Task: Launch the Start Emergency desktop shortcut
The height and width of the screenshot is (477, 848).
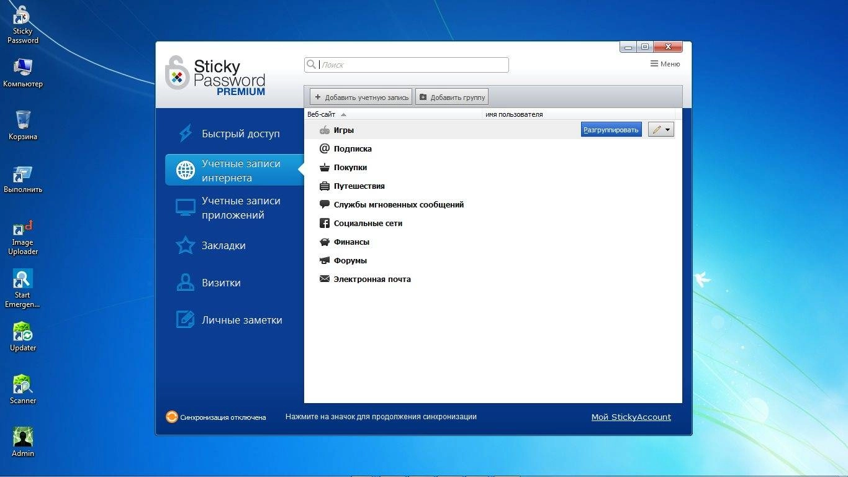Action: pyautogui.click(x=23, y=289)
